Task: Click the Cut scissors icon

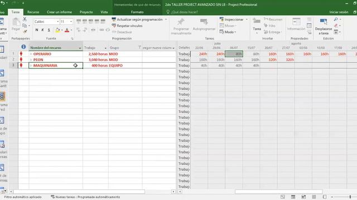Action: (x=25, y=19)
